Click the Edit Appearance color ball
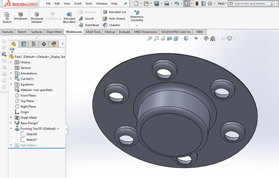The width and height of the screenshot is (279, 178). pos(206,38)
